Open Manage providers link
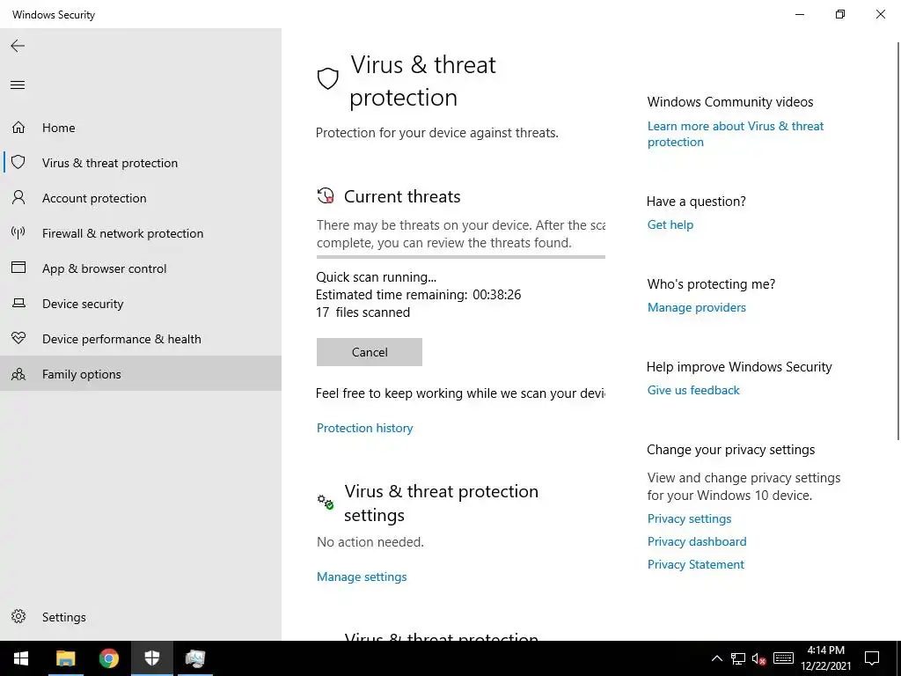 click(x=697, y=307)
